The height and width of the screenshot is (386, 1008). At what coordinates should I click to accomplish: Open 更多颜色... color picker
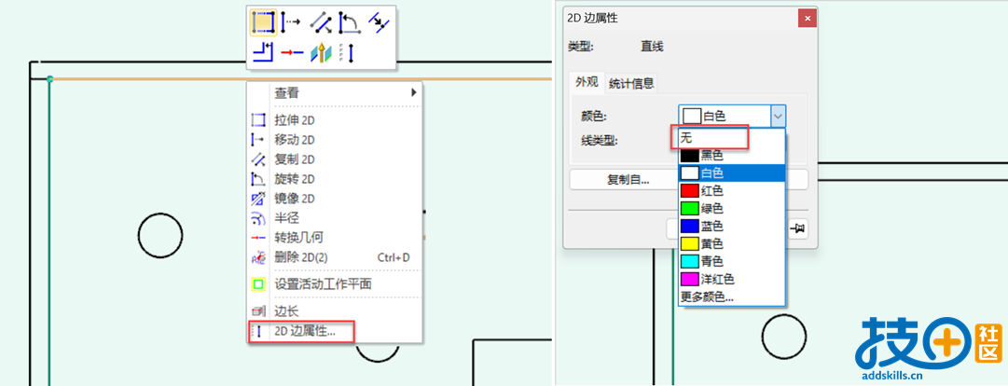(732, 297)
